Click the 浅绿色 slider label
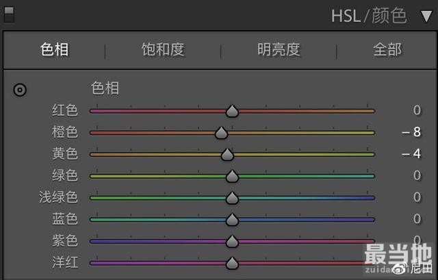The width and height of the screenshot is (438, 280). [x=58, y=197]
